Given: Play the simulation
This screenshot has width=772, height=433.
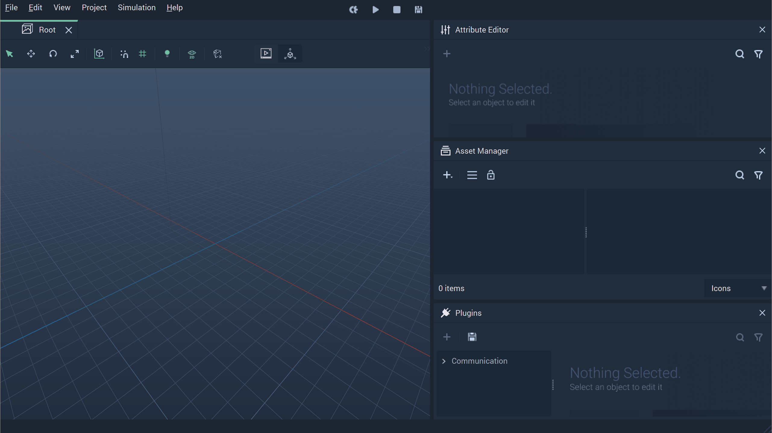Looking at the screenshot, I should point(375,10).
